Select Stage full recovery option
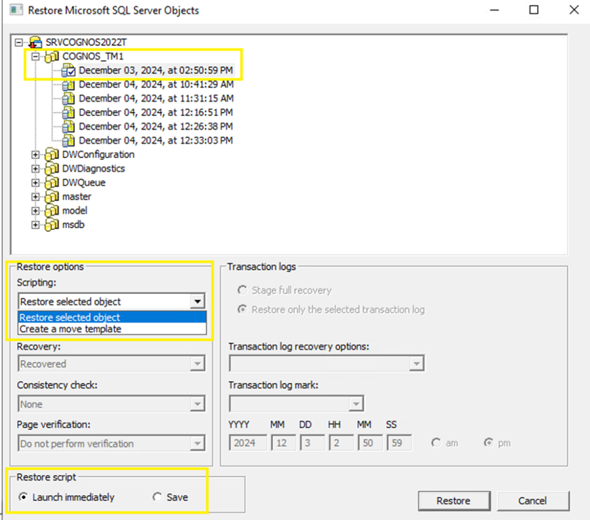This screenshot has width=590, height=520. [243, 291]
